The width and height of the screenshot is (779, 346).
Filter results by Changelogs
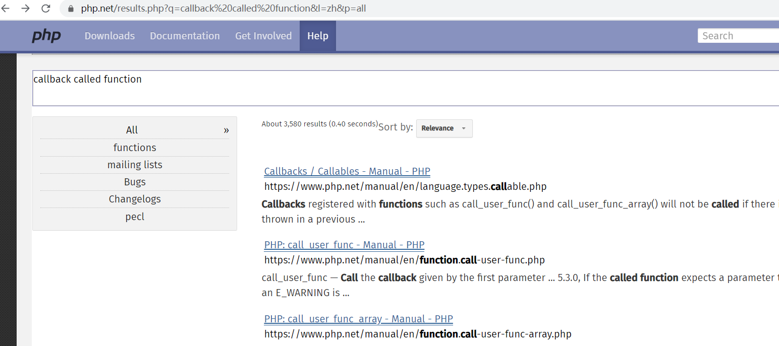coord(135,199)
